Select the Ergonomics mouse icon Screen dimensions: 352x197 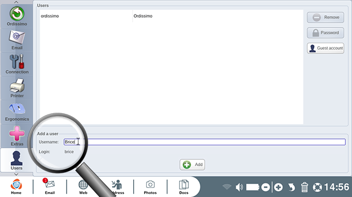point(17,112)
